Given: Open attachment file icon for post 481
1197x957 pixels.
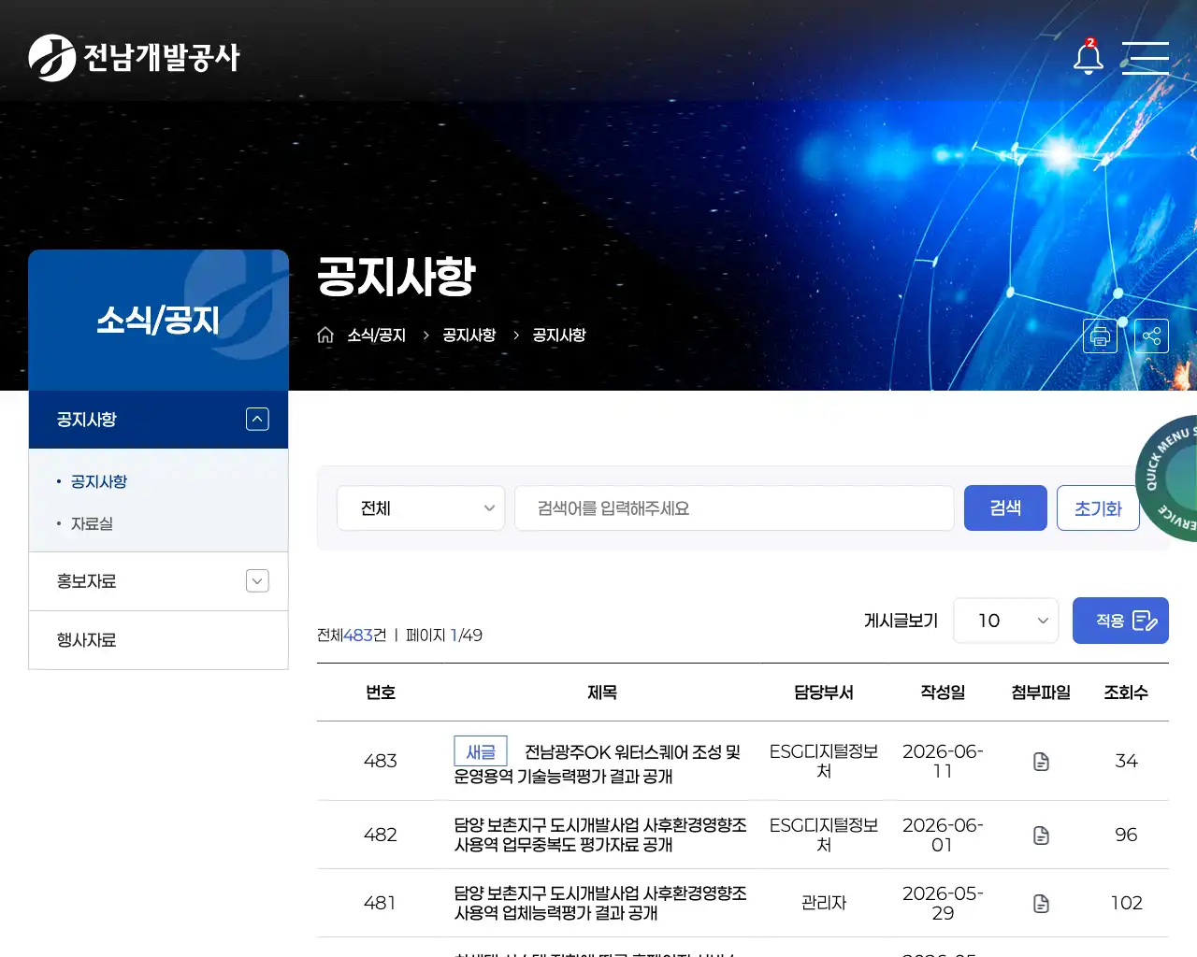Looking at the screenshot, I should (1041, 904).
